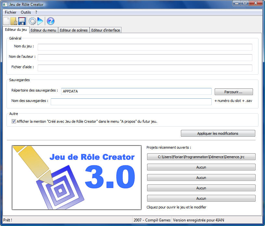Click the Open project folder icon
265x226 pixels.
pos(14,21)
